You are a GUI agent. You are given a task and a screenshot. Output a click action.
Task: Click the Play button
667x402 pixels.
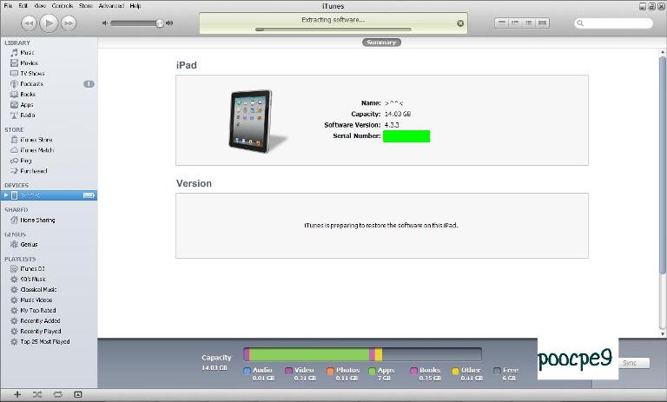point(49,23)
